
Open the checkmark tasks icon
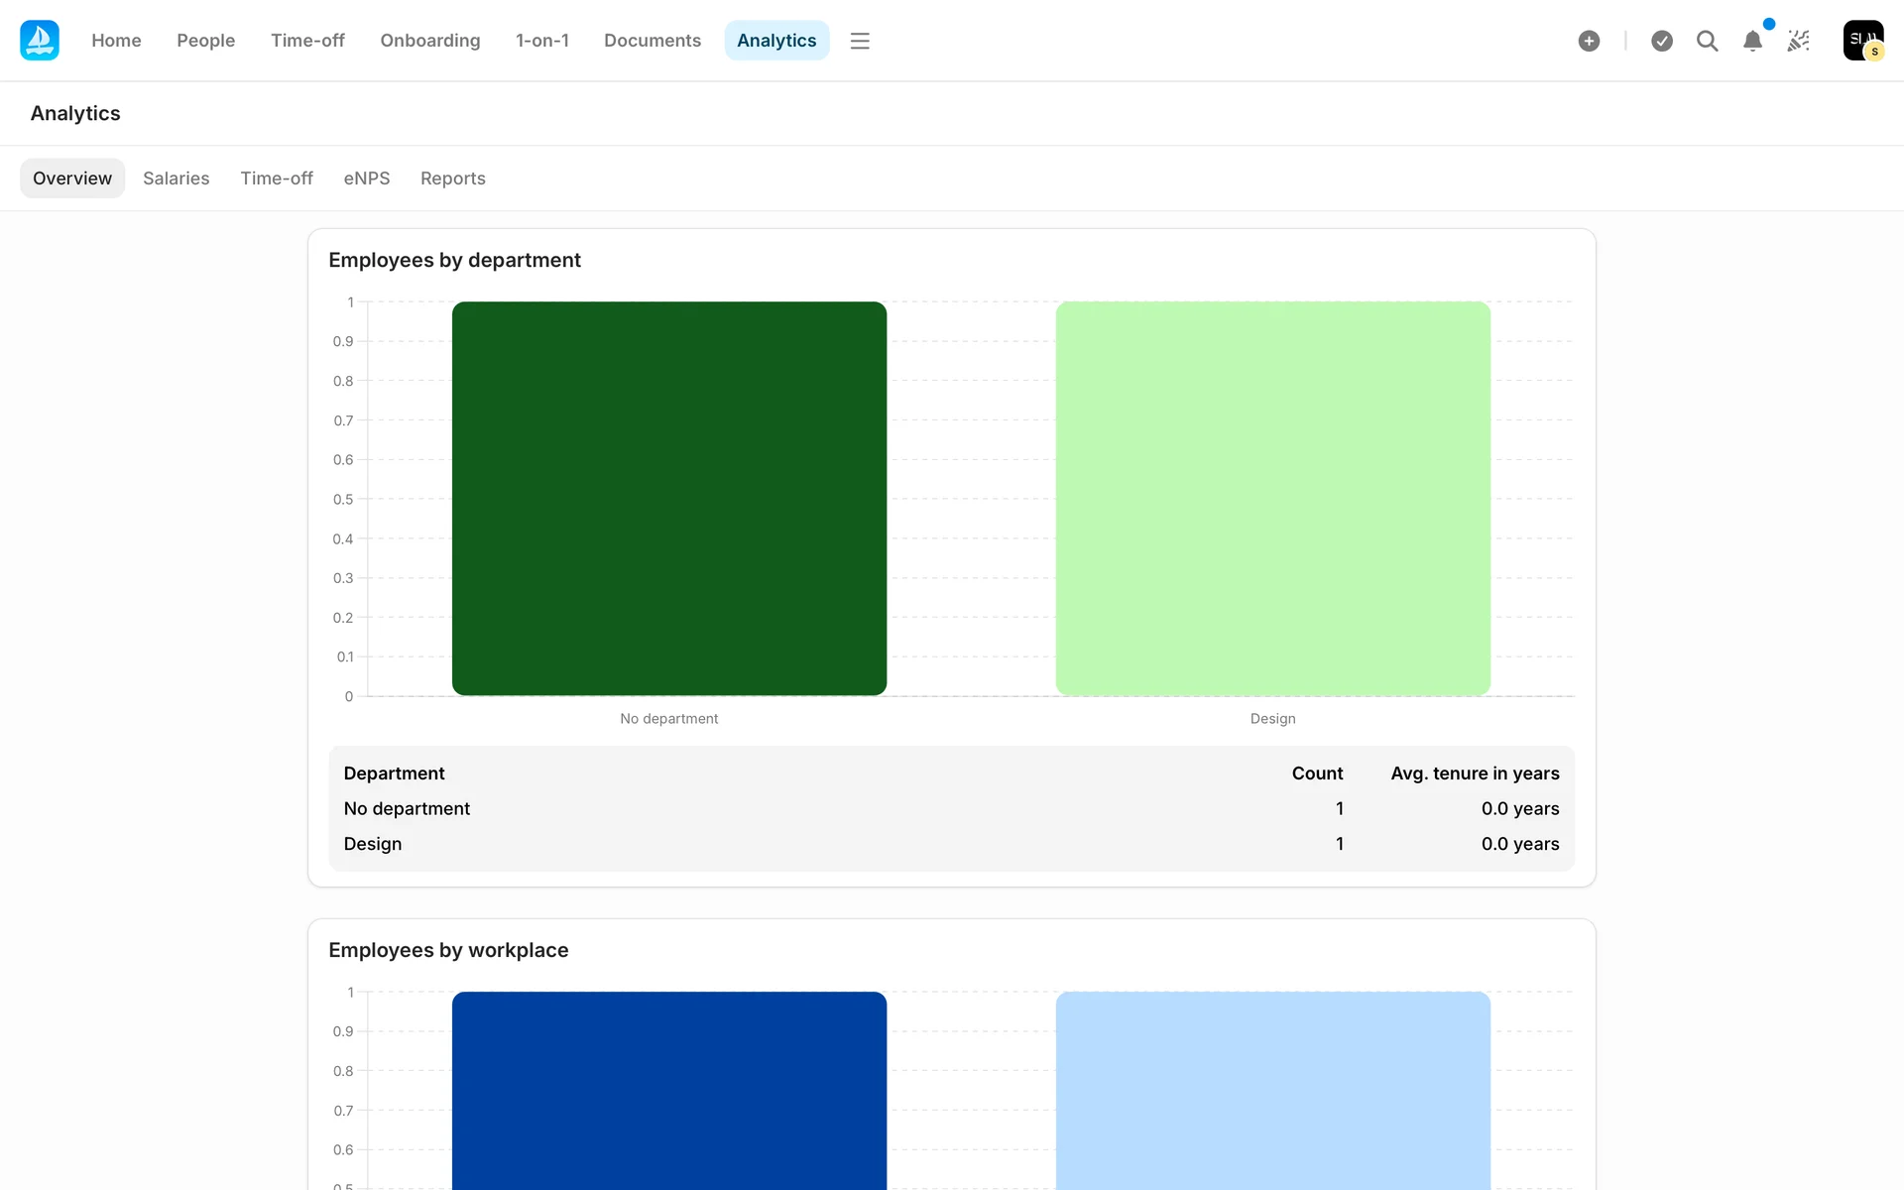tap(1662, 41)
